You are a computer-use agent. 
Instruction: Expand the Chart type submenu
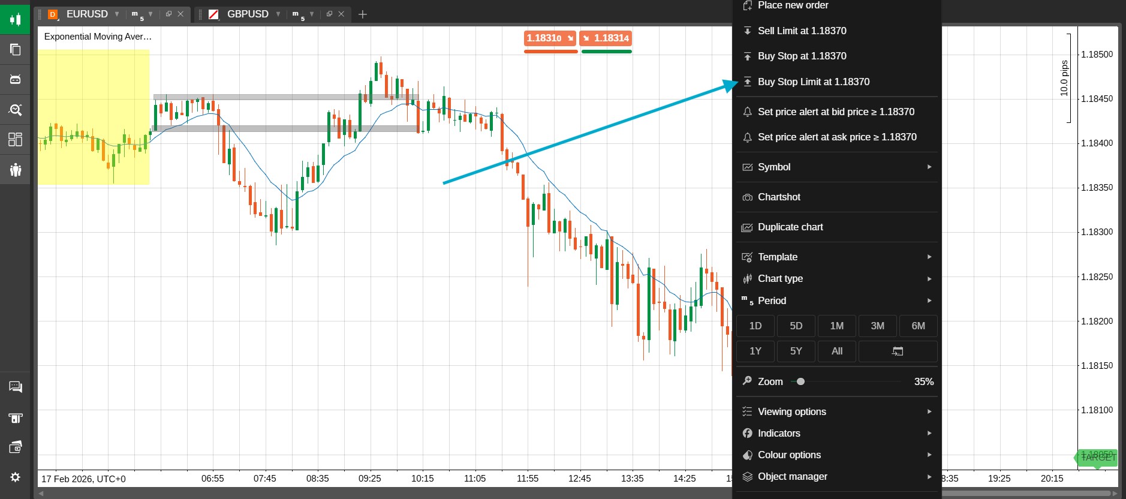click(x=836, y=279)
